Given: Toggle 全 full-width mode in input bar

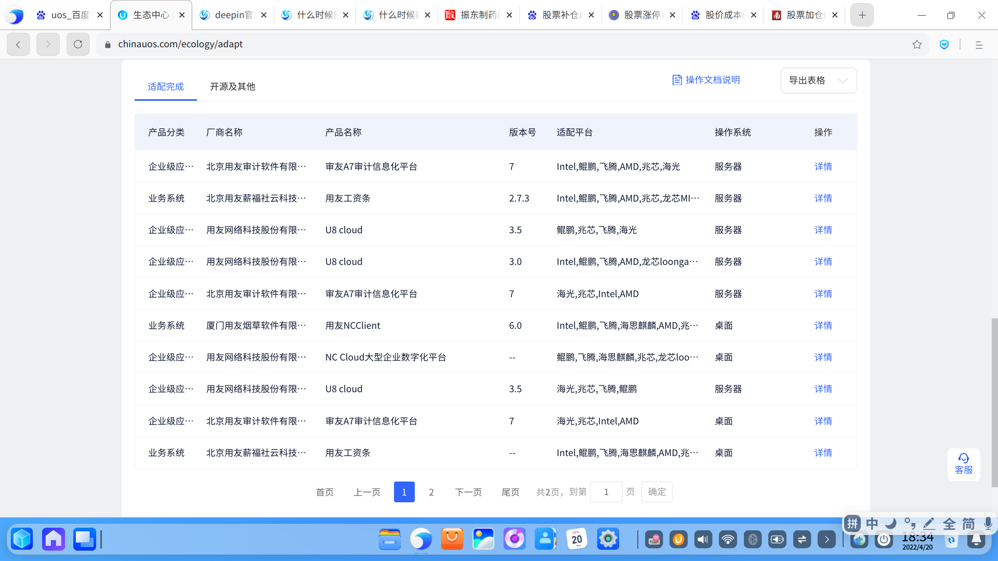Looking at the screenshot, I should coord(949,524).
